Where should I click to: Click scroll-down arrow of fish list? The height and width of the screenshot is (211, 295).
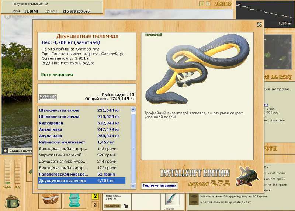click(x=133, y=186)
